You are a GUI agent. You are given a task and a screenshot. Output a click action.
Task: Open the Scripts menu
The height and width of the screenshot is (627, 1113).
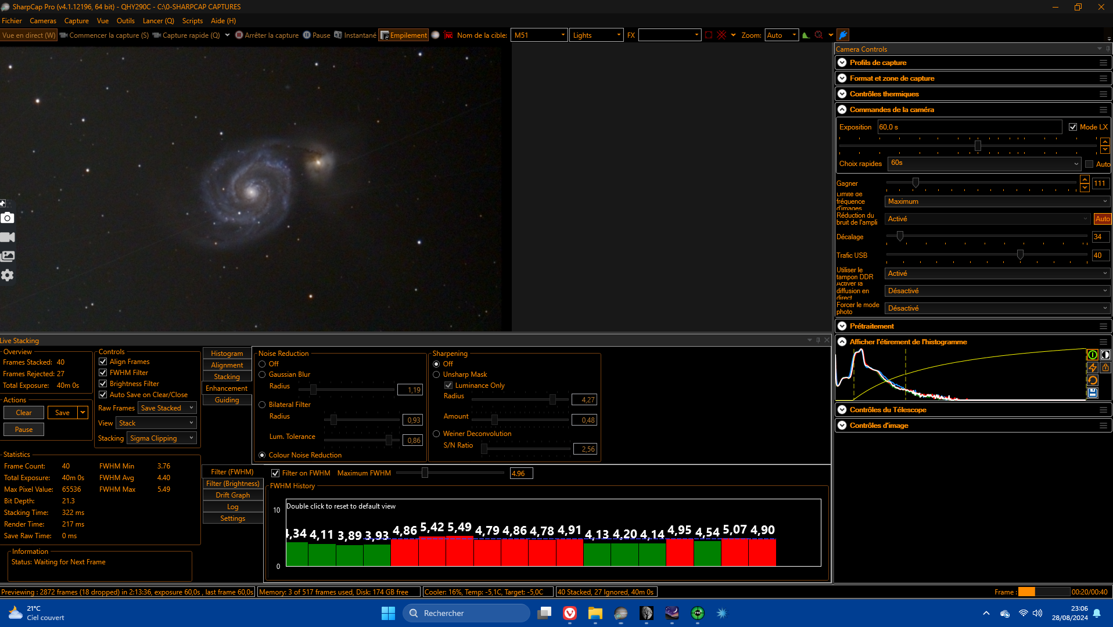(192, 21)
